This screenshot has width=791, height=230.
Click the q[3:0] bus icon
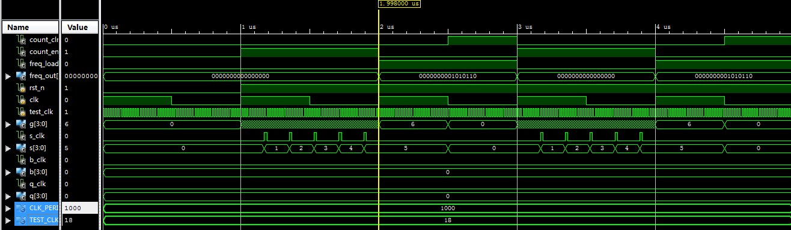coord(20,196)
